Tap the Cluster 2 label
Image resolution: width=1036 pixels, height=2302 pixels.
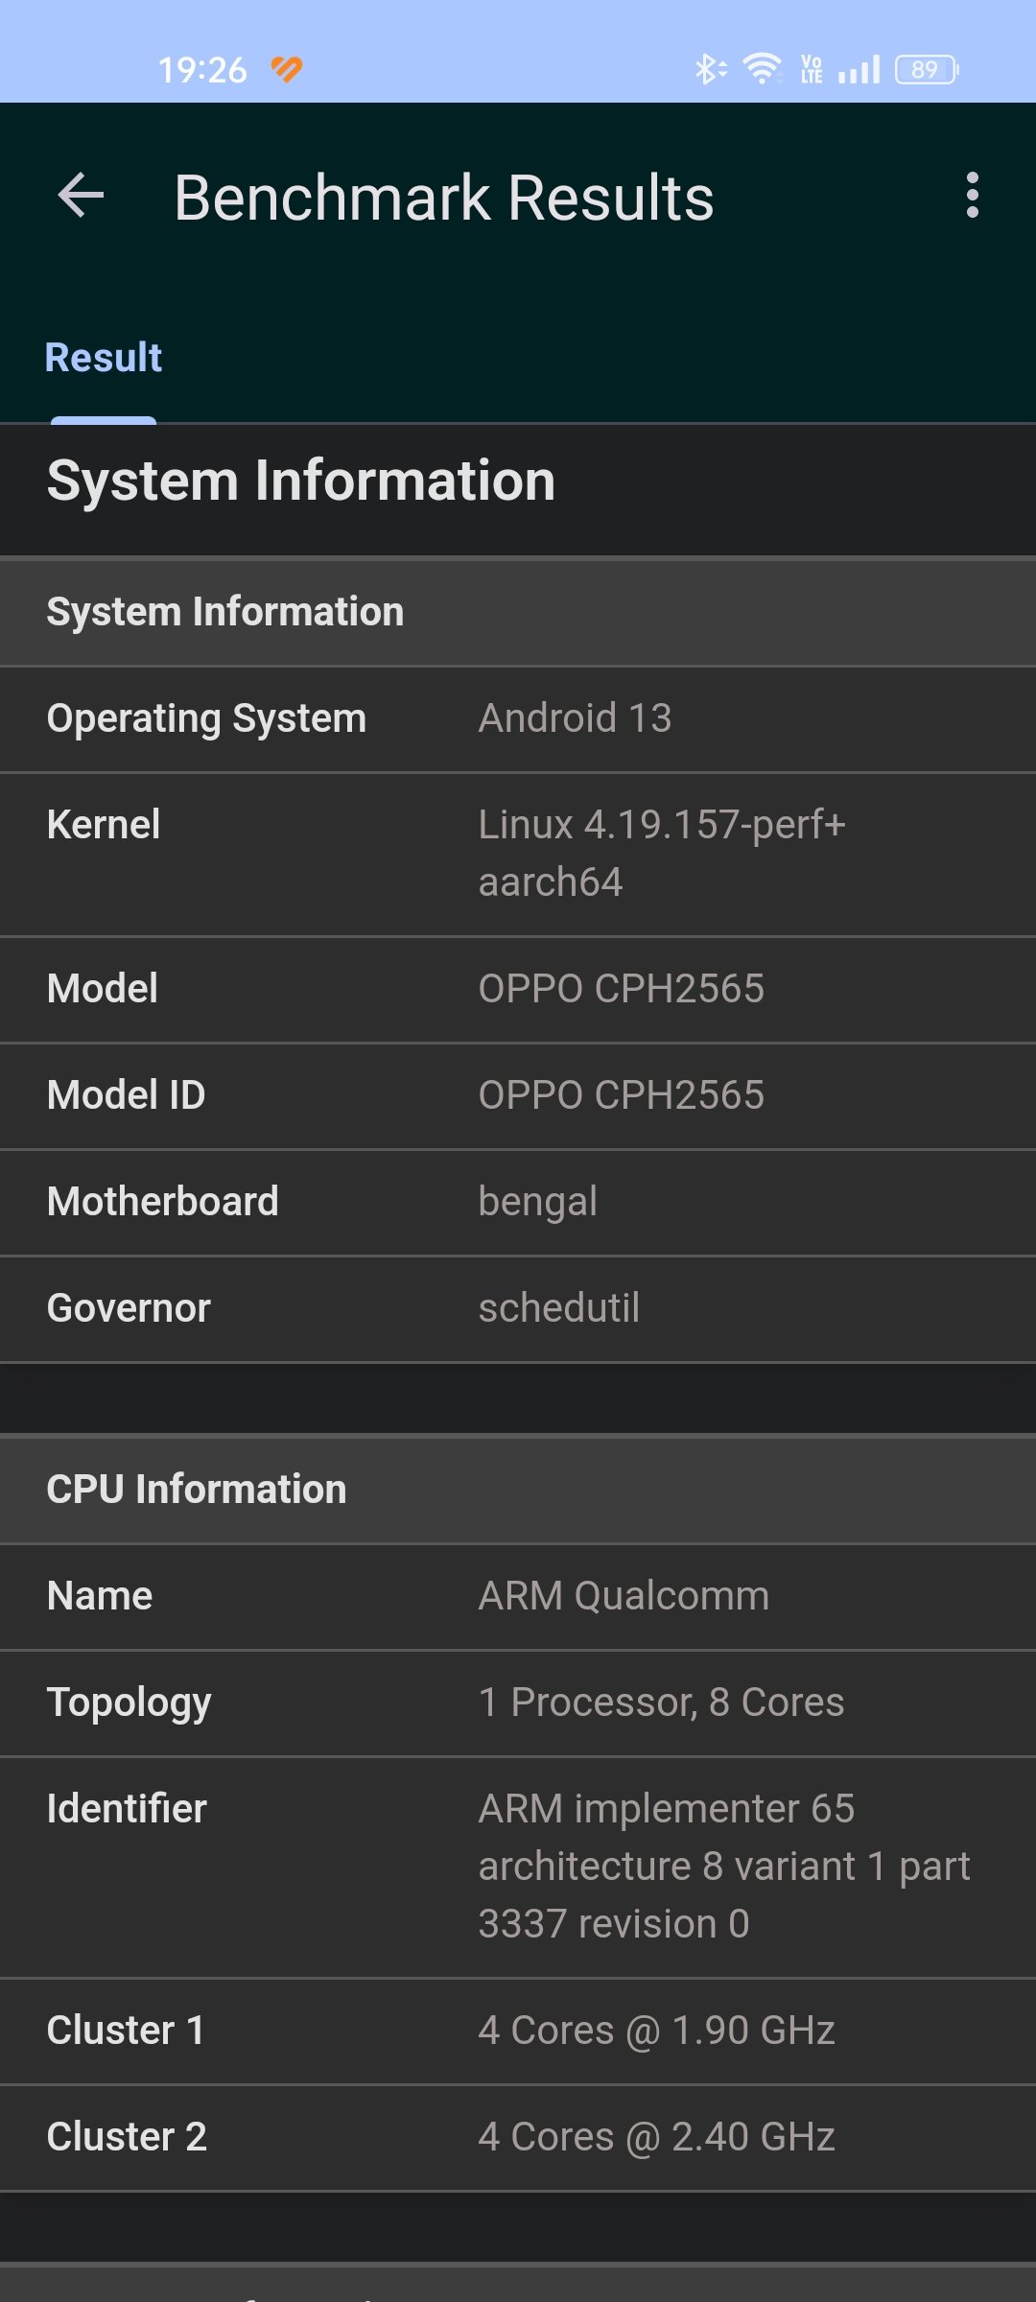tap(127, 2137)
